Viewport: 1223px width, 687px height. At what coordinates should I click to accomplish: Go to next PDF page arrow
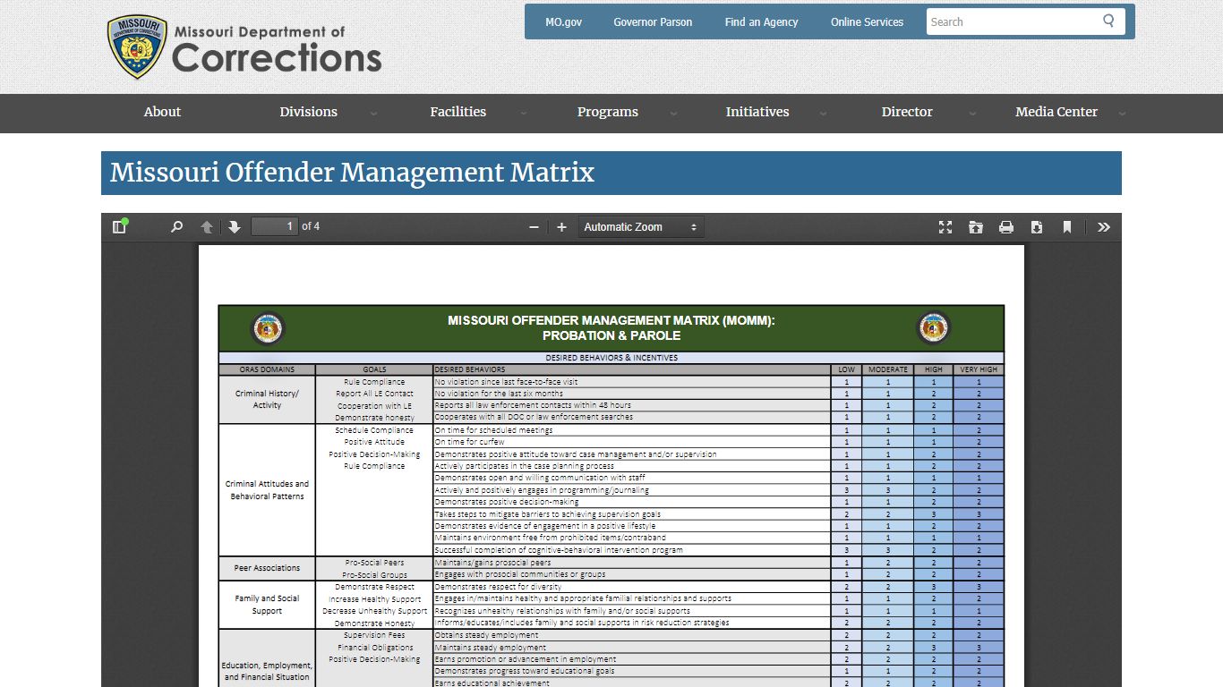pos(235,227)
